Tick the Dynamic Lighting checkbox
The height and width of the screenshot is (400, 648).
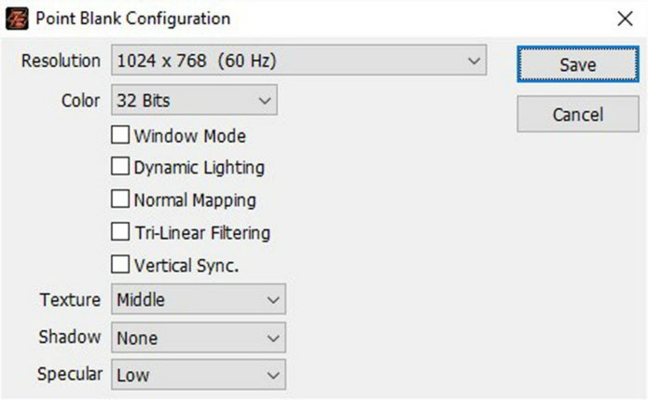tap(120, 167)
